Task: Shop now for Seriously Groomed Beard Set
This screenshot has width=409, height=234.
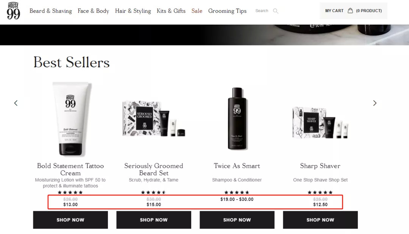Action: pyautogui.click(x=154, y=220)
